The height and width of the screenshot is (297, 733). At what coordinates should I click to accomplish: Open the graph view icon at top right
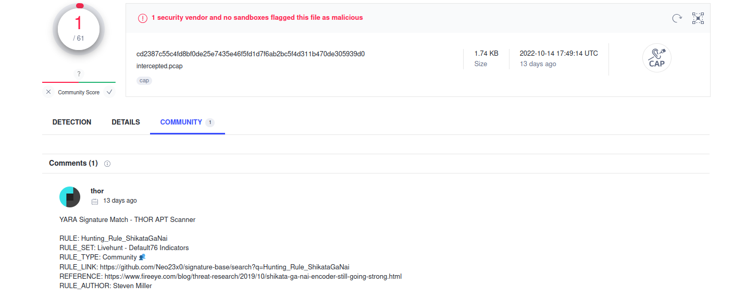click(x=698, y=18)
